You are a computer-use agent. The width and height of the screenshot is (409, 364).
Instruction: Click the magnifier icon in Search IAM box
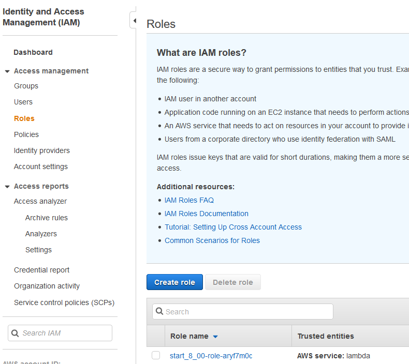15,333
